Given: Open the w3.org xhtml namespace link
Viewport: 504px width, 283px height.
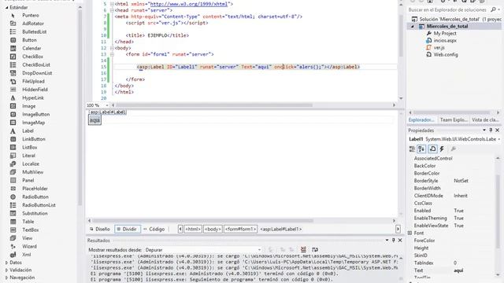Looking at the screenshot, I should tap(189, 4).
